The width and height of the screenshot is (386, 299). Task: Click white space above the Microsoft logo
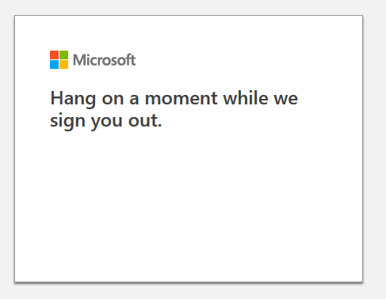point(189,33)
